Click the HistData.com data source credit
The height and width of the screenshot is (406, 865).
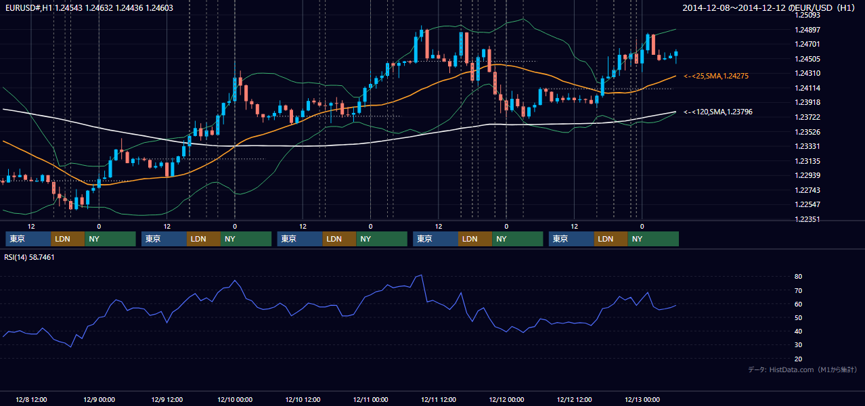point(803,369)
